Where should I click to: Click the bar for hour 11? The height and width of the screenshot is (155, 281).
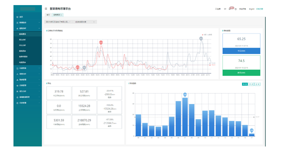(212, 123)
